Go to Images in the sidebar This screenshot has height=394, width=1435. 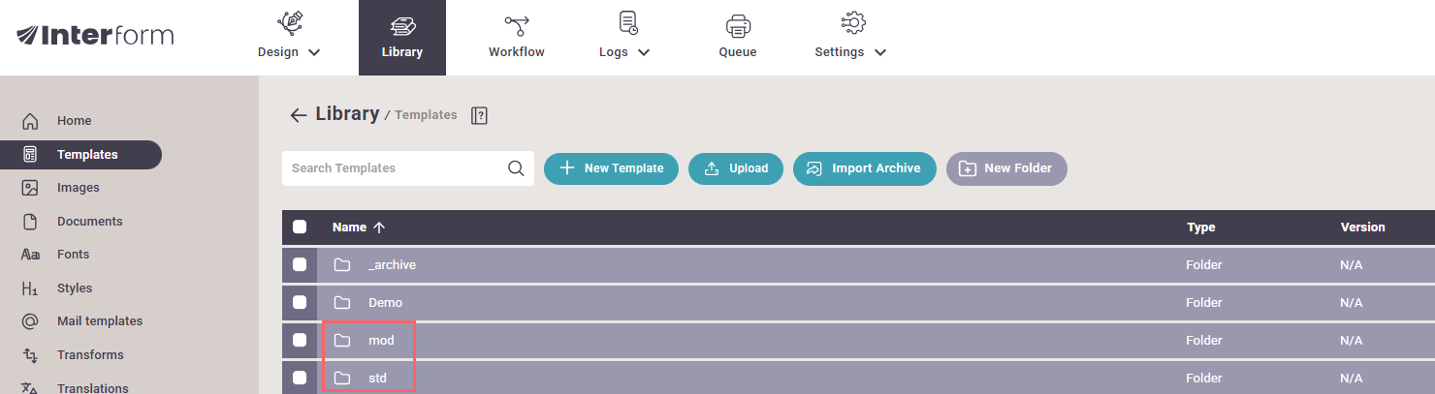pos(78,188)
